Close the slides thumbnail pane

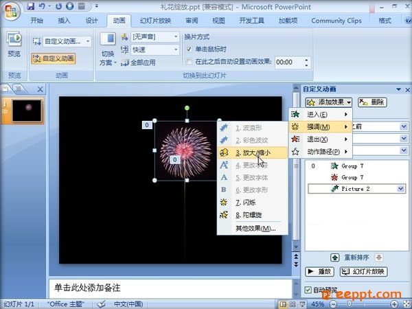pos(40,89)
